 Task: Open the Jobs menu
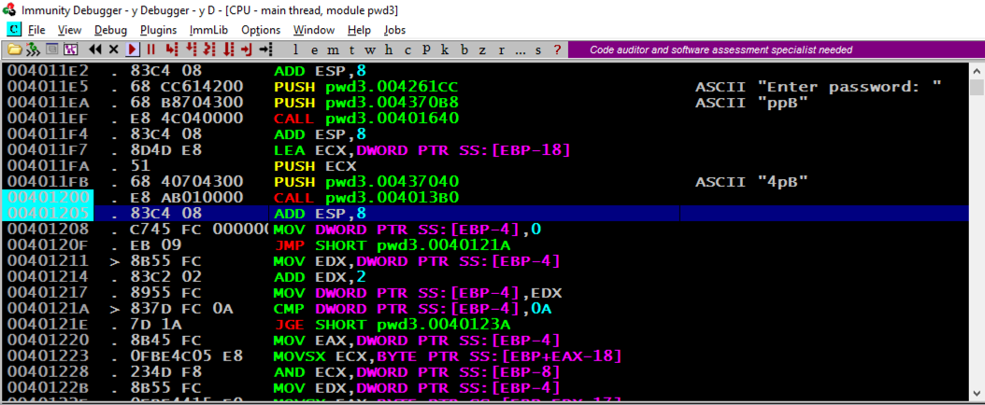click(x=394, y=30)
